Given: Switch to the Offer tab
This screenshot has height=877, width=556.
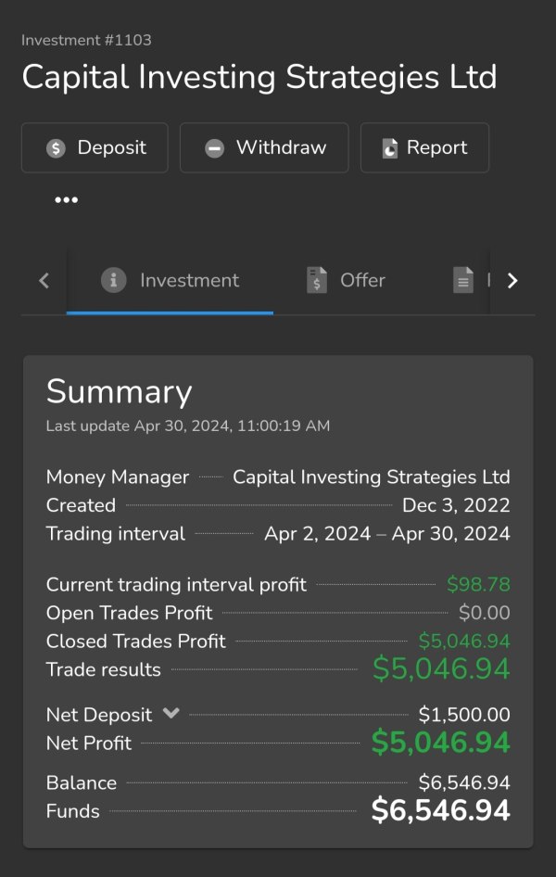Looking at the screenshot, I should click(x=361, y=280).
